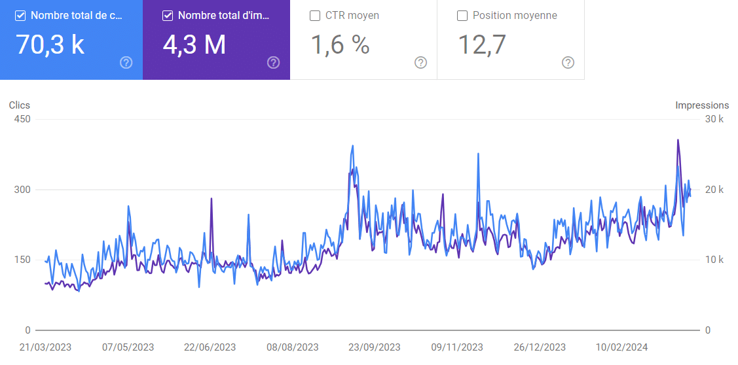
Task: Click help icon on total clicks card
Action: pyautogui.click(x=126, y=63)
